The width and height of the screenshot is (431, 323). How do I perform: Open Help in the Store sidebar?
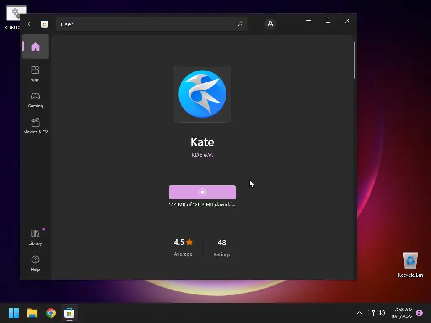pyautogui.click(x=35, y=263)
